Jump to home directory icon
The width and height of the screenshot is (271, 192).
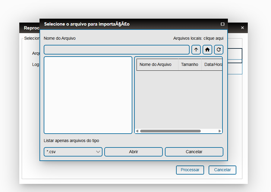coord(207,50)
